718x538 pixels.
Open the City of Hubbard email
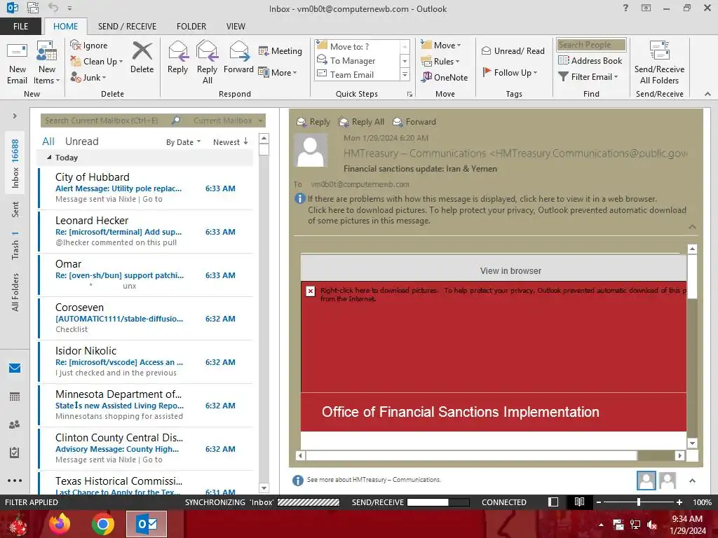pyautogui.click(x=146, y=188)
